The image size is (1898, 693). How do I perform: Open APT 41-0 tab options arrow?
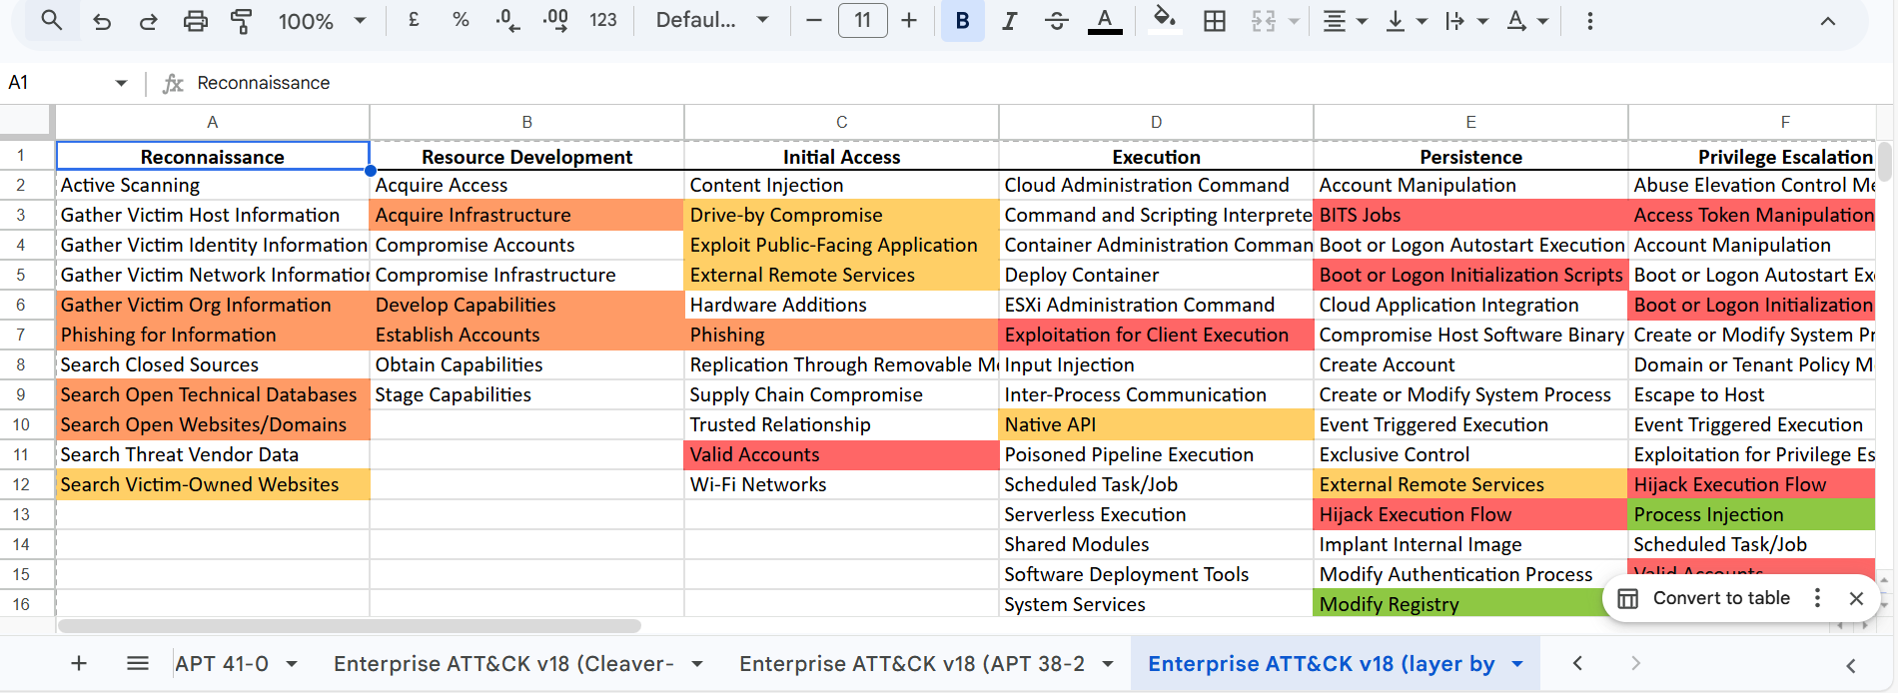pyautogui.click(x=292, y=664)
